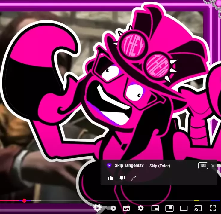Click the 'Skip Tangents?' notice title

(x=129, y=165)
